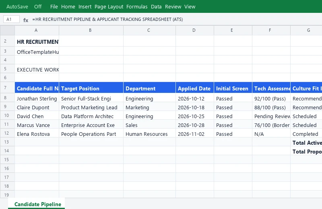Switch to the Page Layout tab

pyautogui.click(x=109, y=6)
